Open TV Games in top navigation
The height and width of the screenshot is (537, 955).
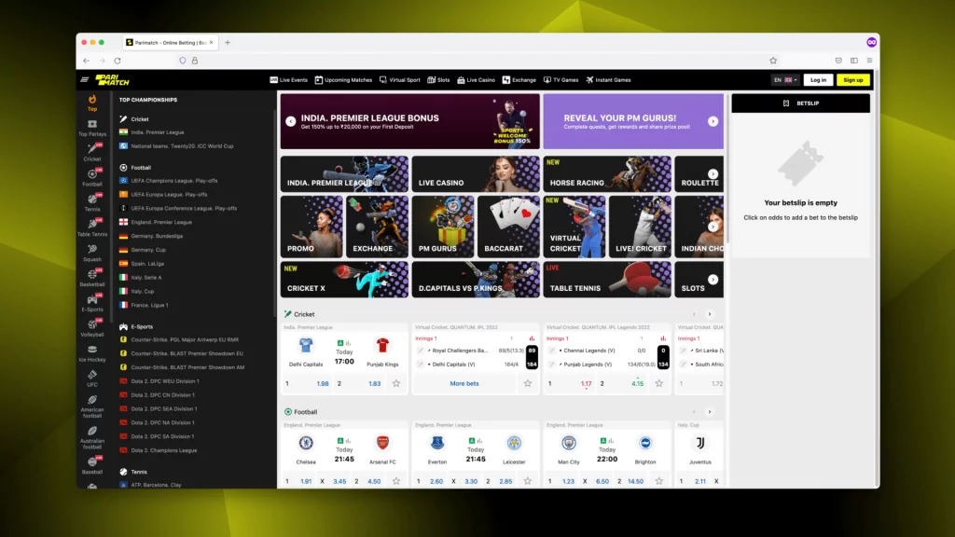[x=561, y=80]
